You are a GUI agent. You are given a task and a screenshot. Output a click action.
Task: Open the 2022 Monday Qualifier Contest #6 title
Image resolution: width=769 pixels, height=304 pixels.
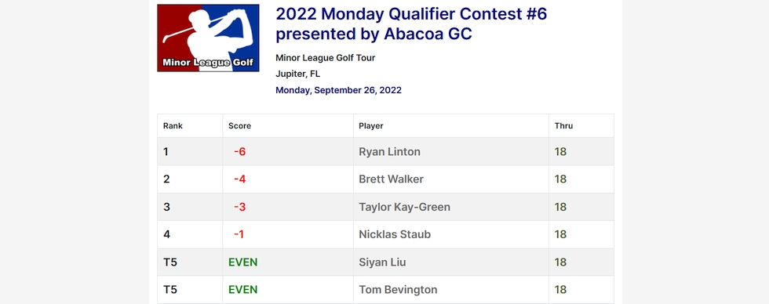coord(411,24)
